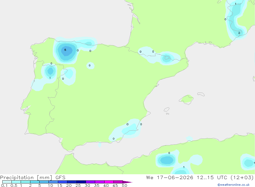The image size is (255, 187).
Task: Pick the 0.1–0.5 mm lightest cyan legend swatch
Action: [x=7, y=182]
